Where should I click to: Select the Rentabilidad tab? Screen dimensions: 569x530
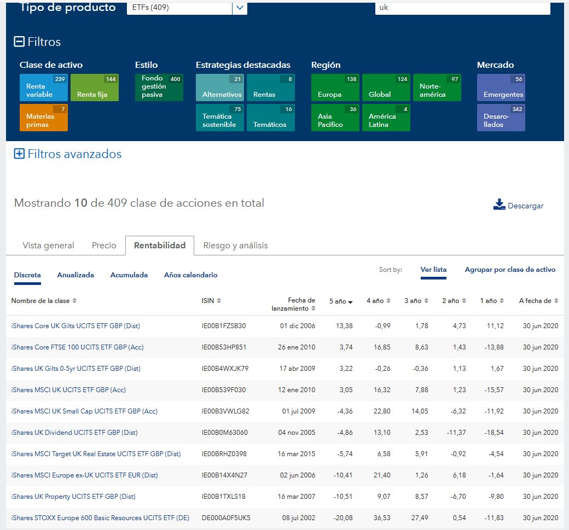pos(160,246)
